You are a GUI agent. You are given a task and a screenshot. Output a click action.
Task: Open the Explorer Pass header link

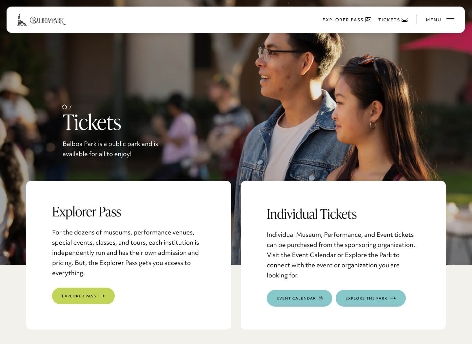point(347,20)
